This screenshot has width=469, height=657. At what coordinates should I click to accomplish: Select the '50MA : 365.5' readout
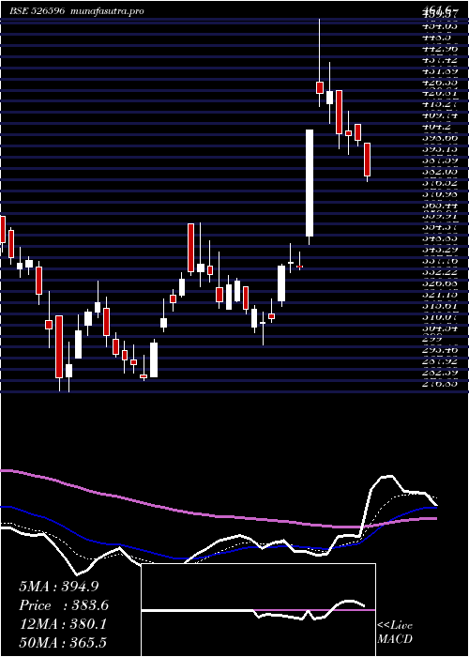coord(63,643)
